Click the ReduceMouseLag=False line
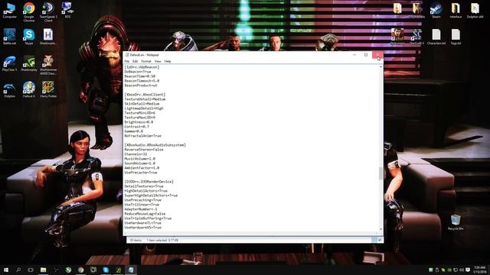 145,214
